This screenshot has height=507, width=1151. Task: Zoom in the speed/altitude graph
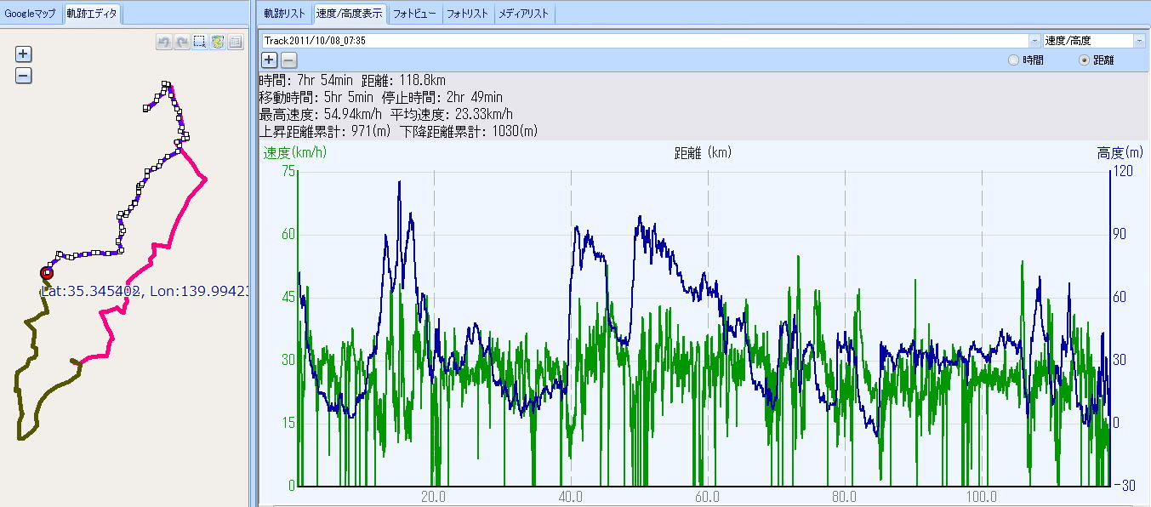click(x=269, y=60)
